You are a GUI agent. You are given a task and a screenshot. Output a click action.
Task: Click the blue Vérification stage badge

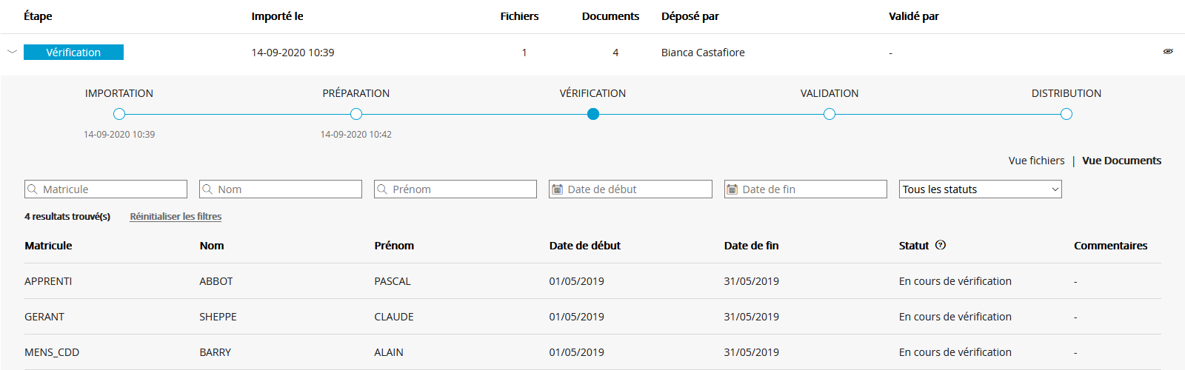(73, 53)
